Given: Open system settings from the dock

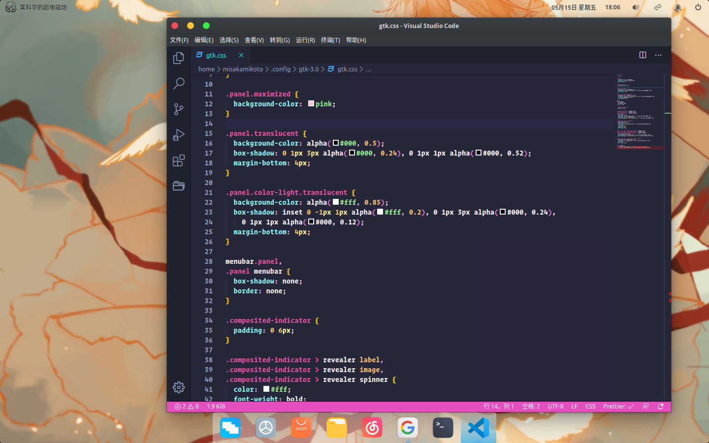Looking at the screenshot, I should click(x=266, y=428).
